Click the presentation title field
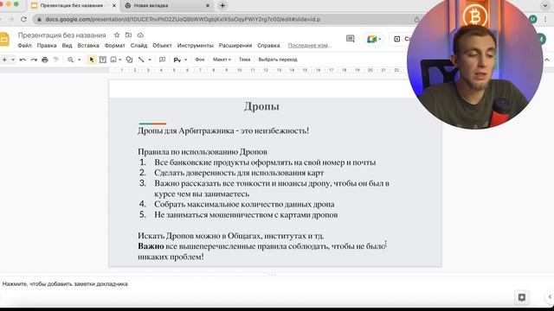Screen dimensions: 554x311 click(61, 35)
